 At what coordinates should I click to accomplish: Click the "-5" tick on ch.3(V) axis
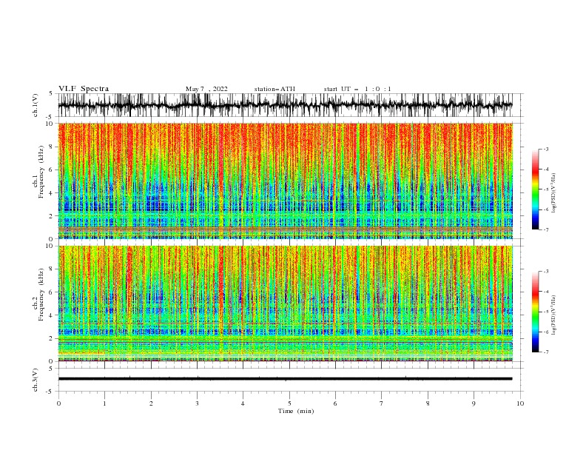pos(50,392)
